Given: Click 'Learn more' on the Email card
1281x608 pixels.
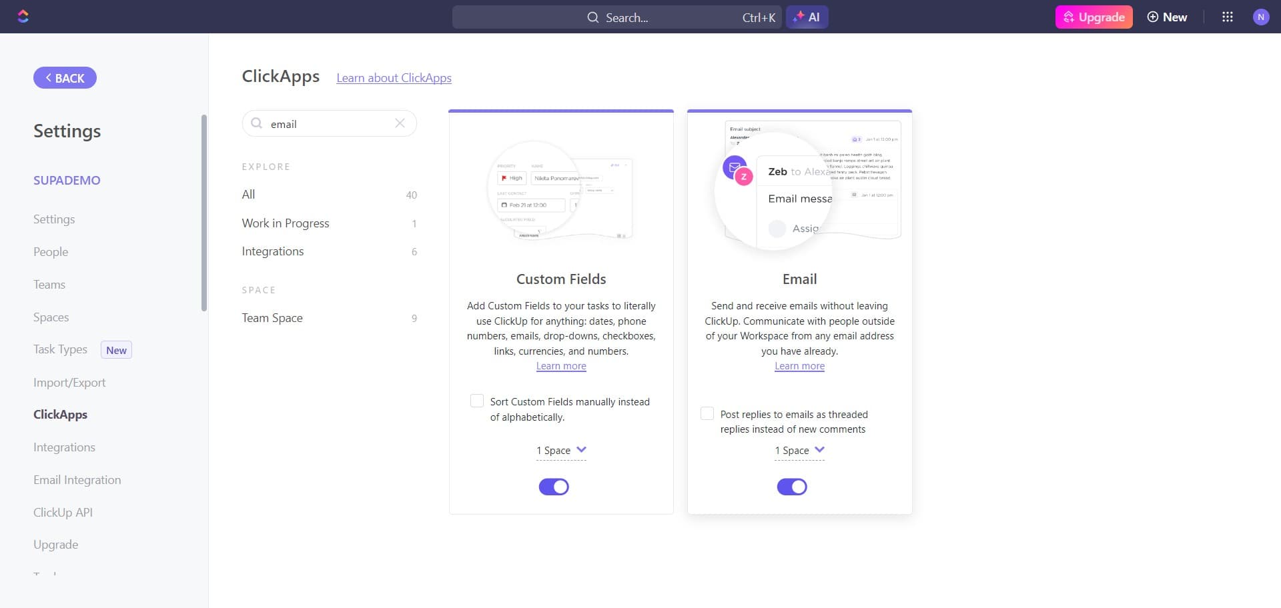Looking at the screenshot, I should [799, 365].
